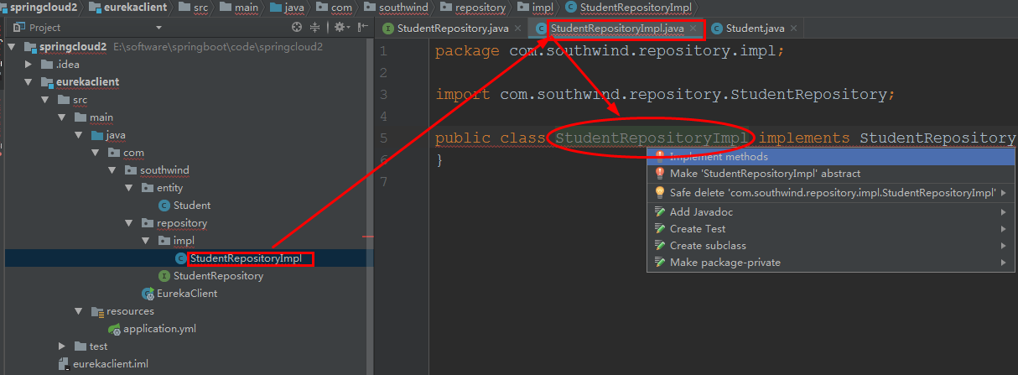This screenshot has height=375, width=1018.
Task: Click the 'implements' keyword in the code
Action: pos(805,138)
